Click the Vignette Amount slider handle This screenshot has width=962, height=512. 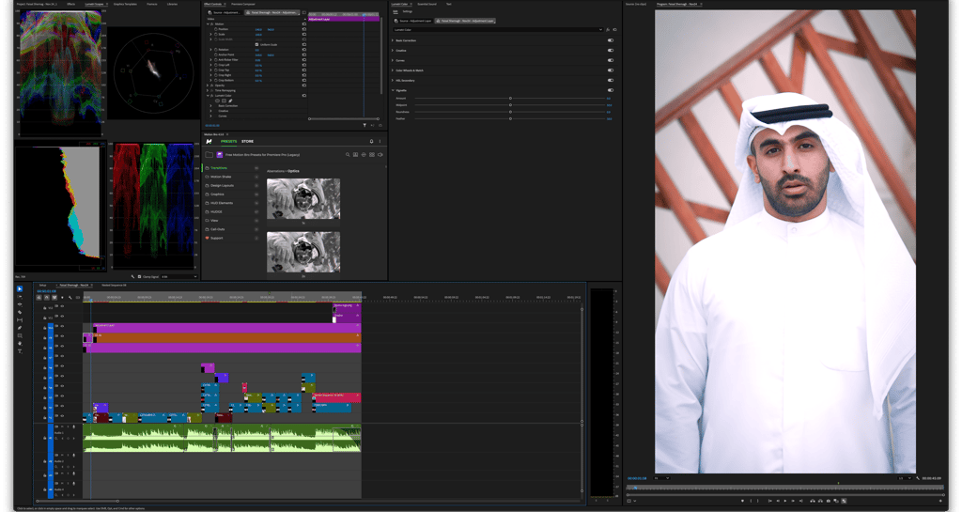(x=510, y=98)
